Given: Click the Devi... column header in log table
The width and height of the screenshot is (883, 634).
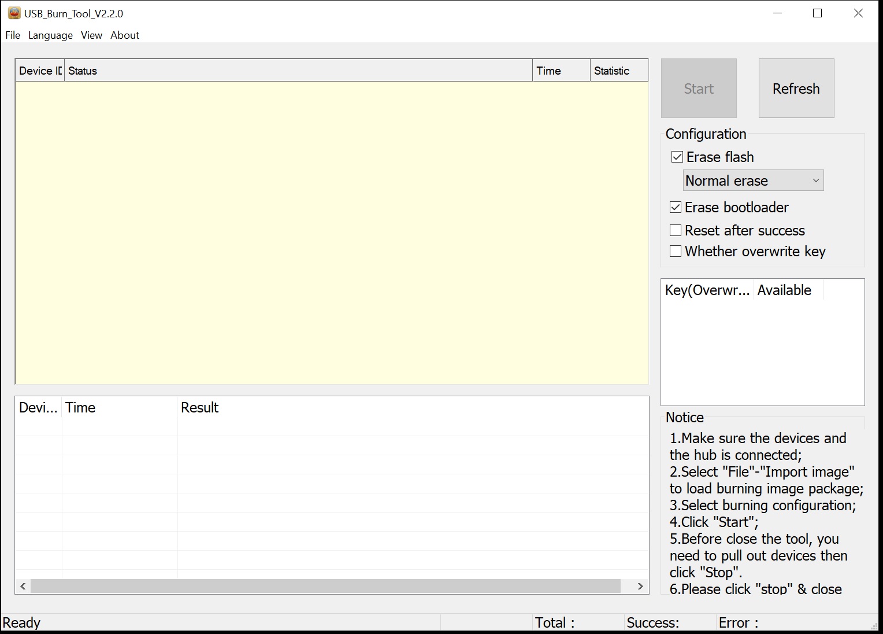Looking at the screenshot, I should click(39, 408).
